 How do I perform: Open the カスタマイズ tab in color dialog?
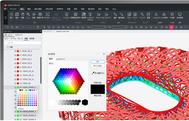click(60, 59)
